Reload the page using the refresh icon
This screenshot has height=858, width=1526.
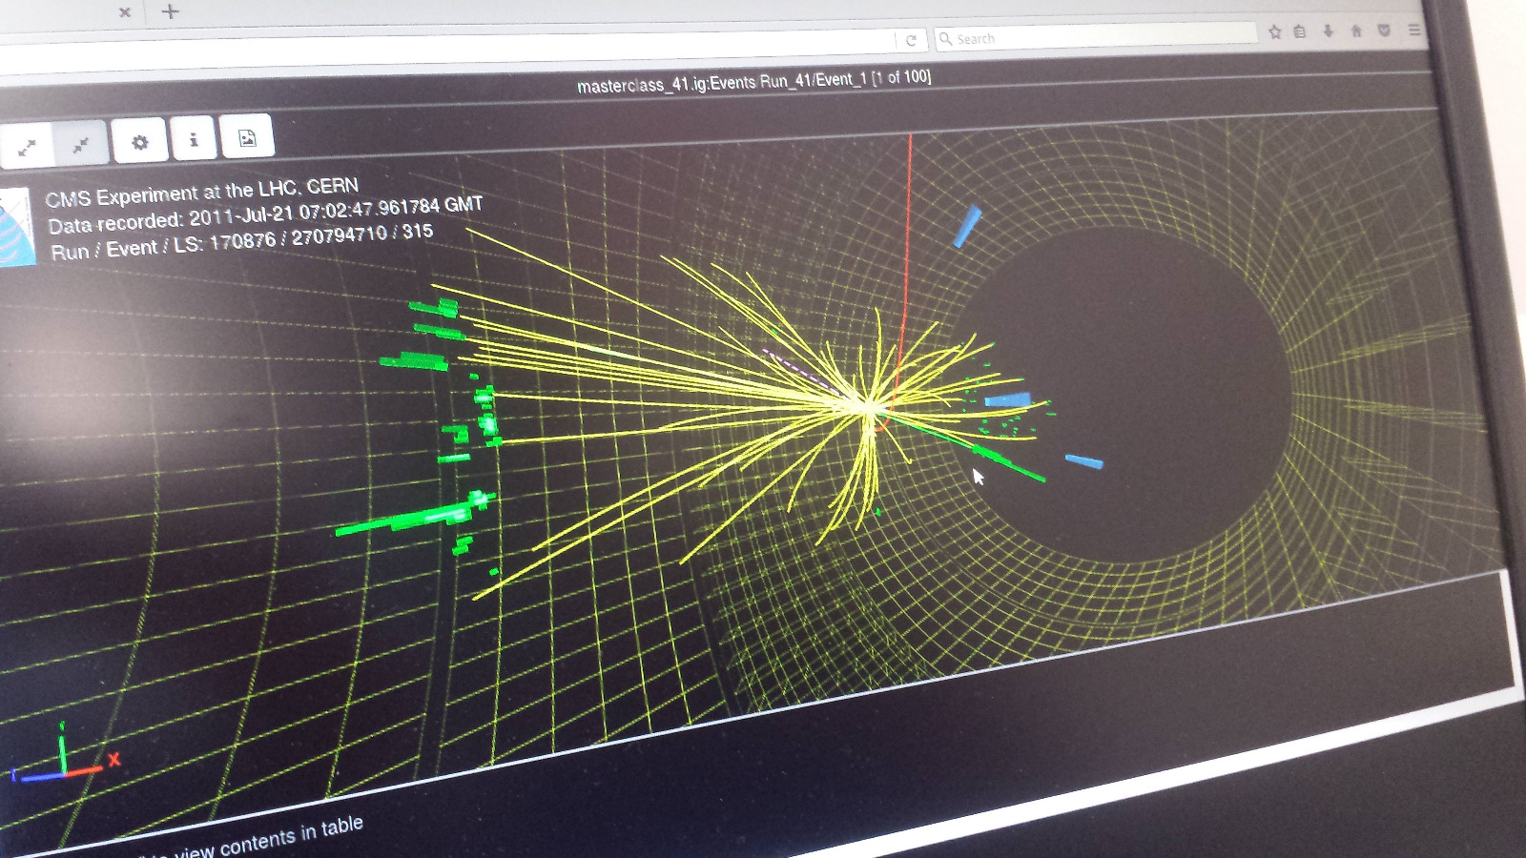click(x=911, y=40)
